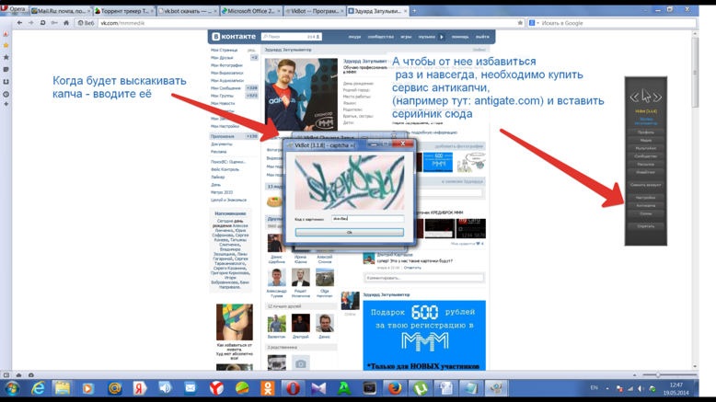The image size is (716, 402).
Task: Click EN language indicator in tray
Action: click(x=595, y=388)
